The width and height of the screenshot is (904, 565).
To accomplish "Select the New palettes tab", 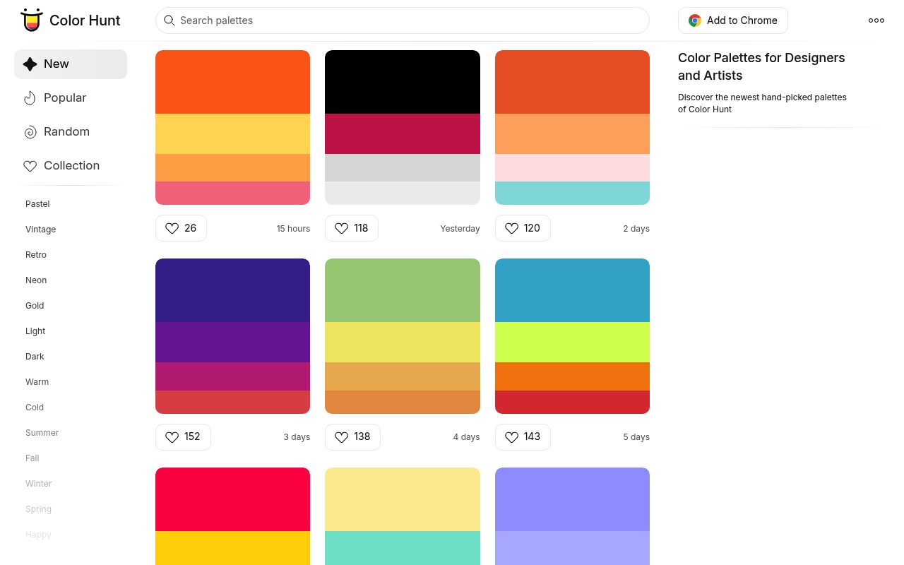I will tap(71, 64).
